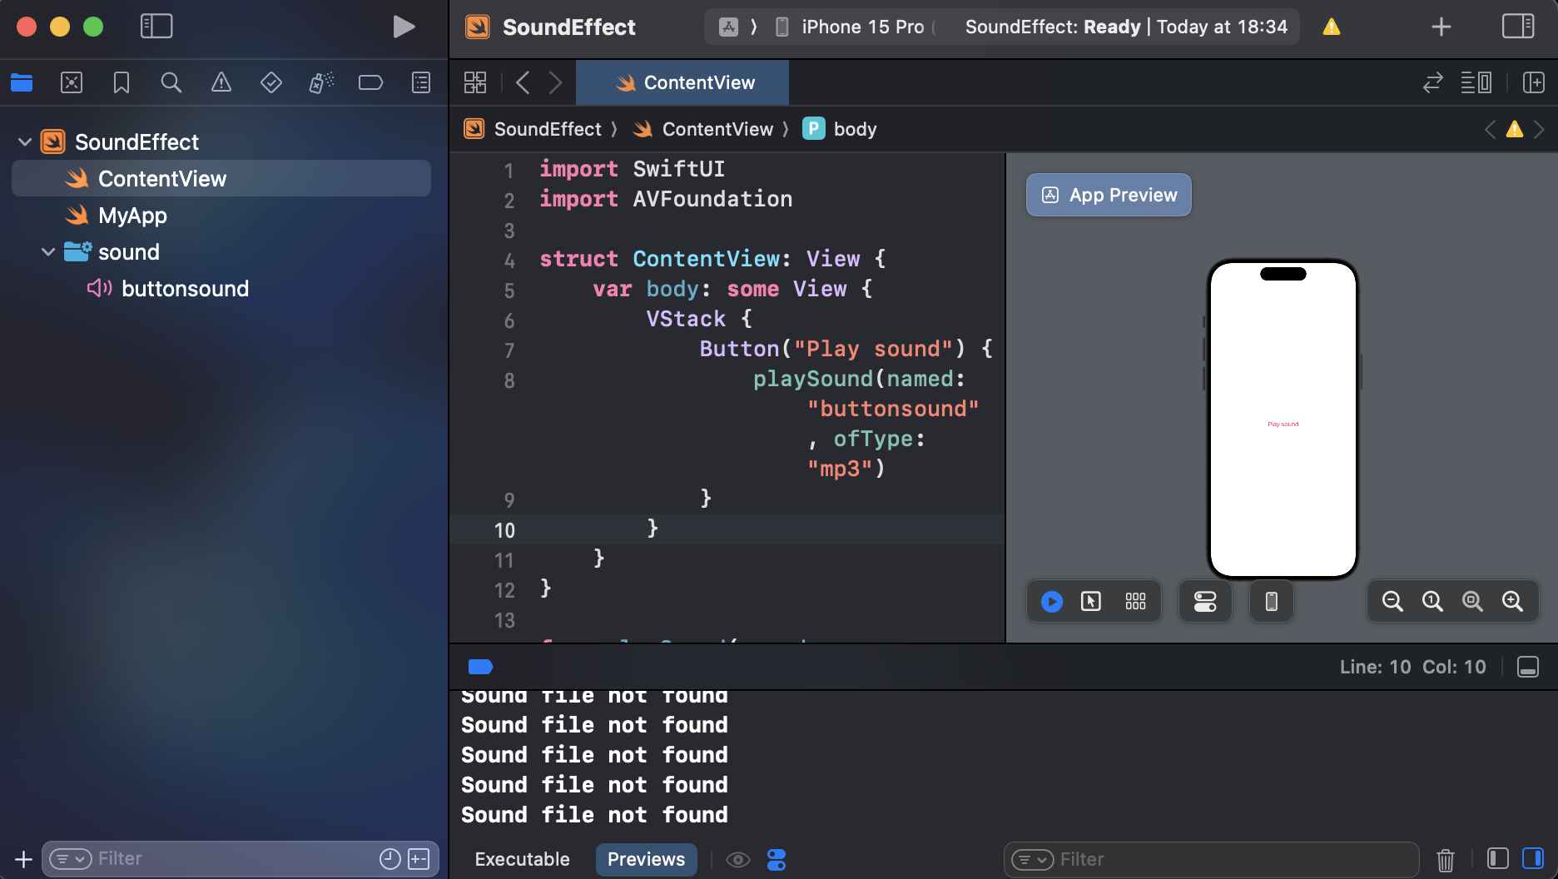This screenshot has height=879, width=1558.
Task: Select buttonsound file in navigator
Action: coord(185,289)
